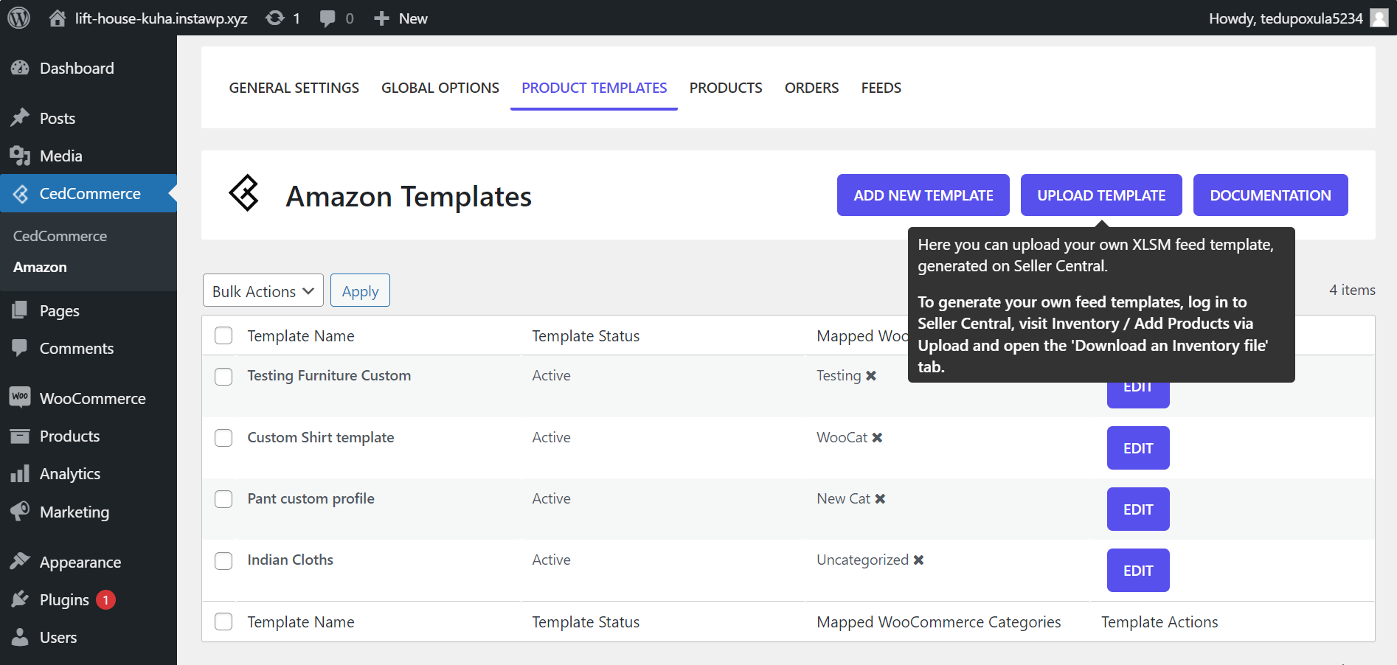Click the Posts pushpin icon

[20, 118]
